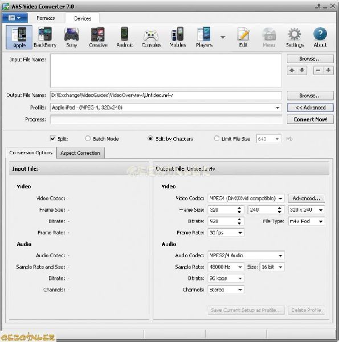Click the Output File Name field
This screenshot has height=342, width=339.
[x=166, y=96]
